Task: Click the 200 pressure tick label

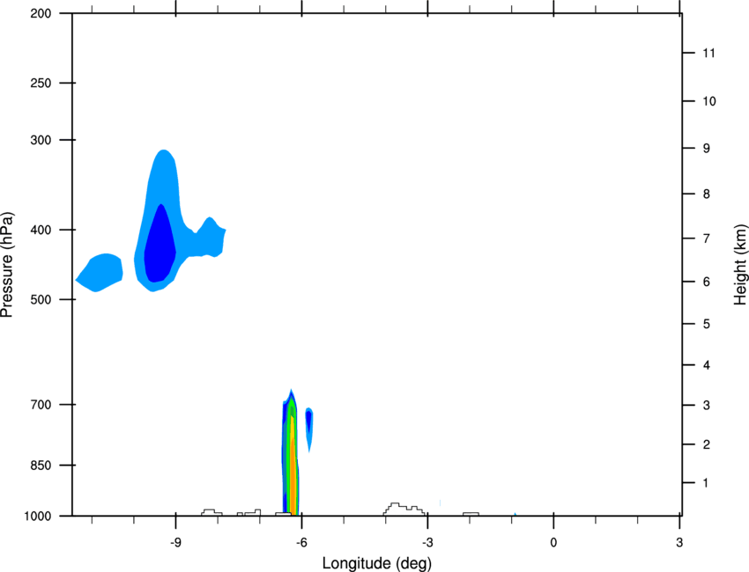Action: pyautogui.click(x=41, y=13)
